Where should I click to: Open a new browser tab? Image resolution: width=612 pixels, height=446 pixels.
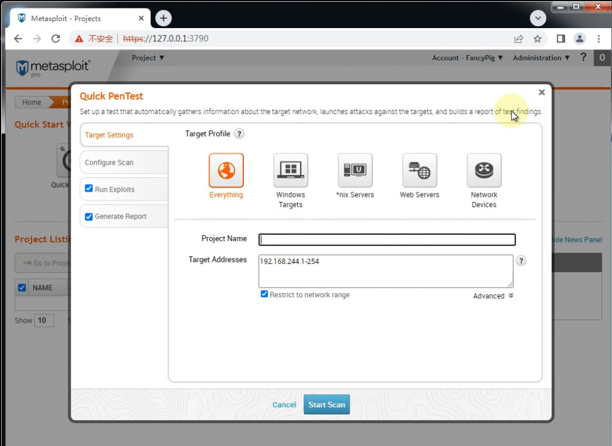click(x=164, y=18)
